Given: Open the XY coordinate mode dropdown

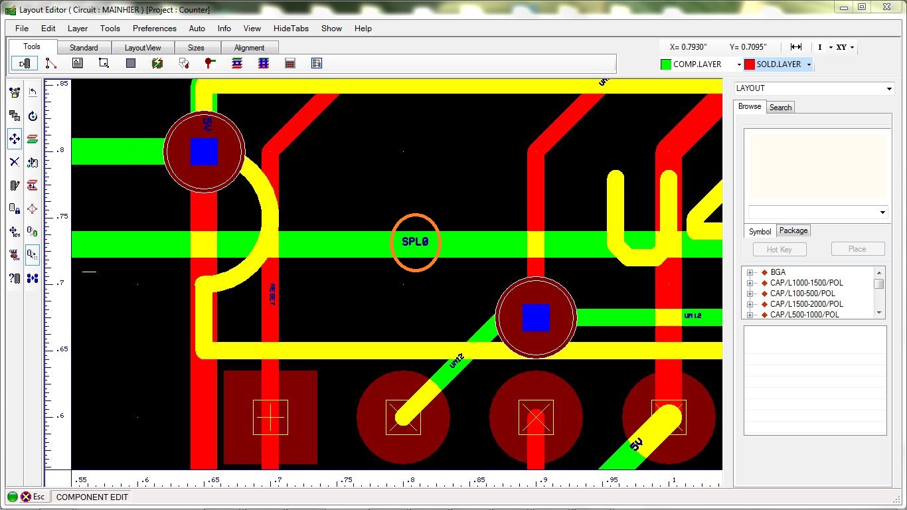Looking at the screenshot, I should (x=853, y=47).
